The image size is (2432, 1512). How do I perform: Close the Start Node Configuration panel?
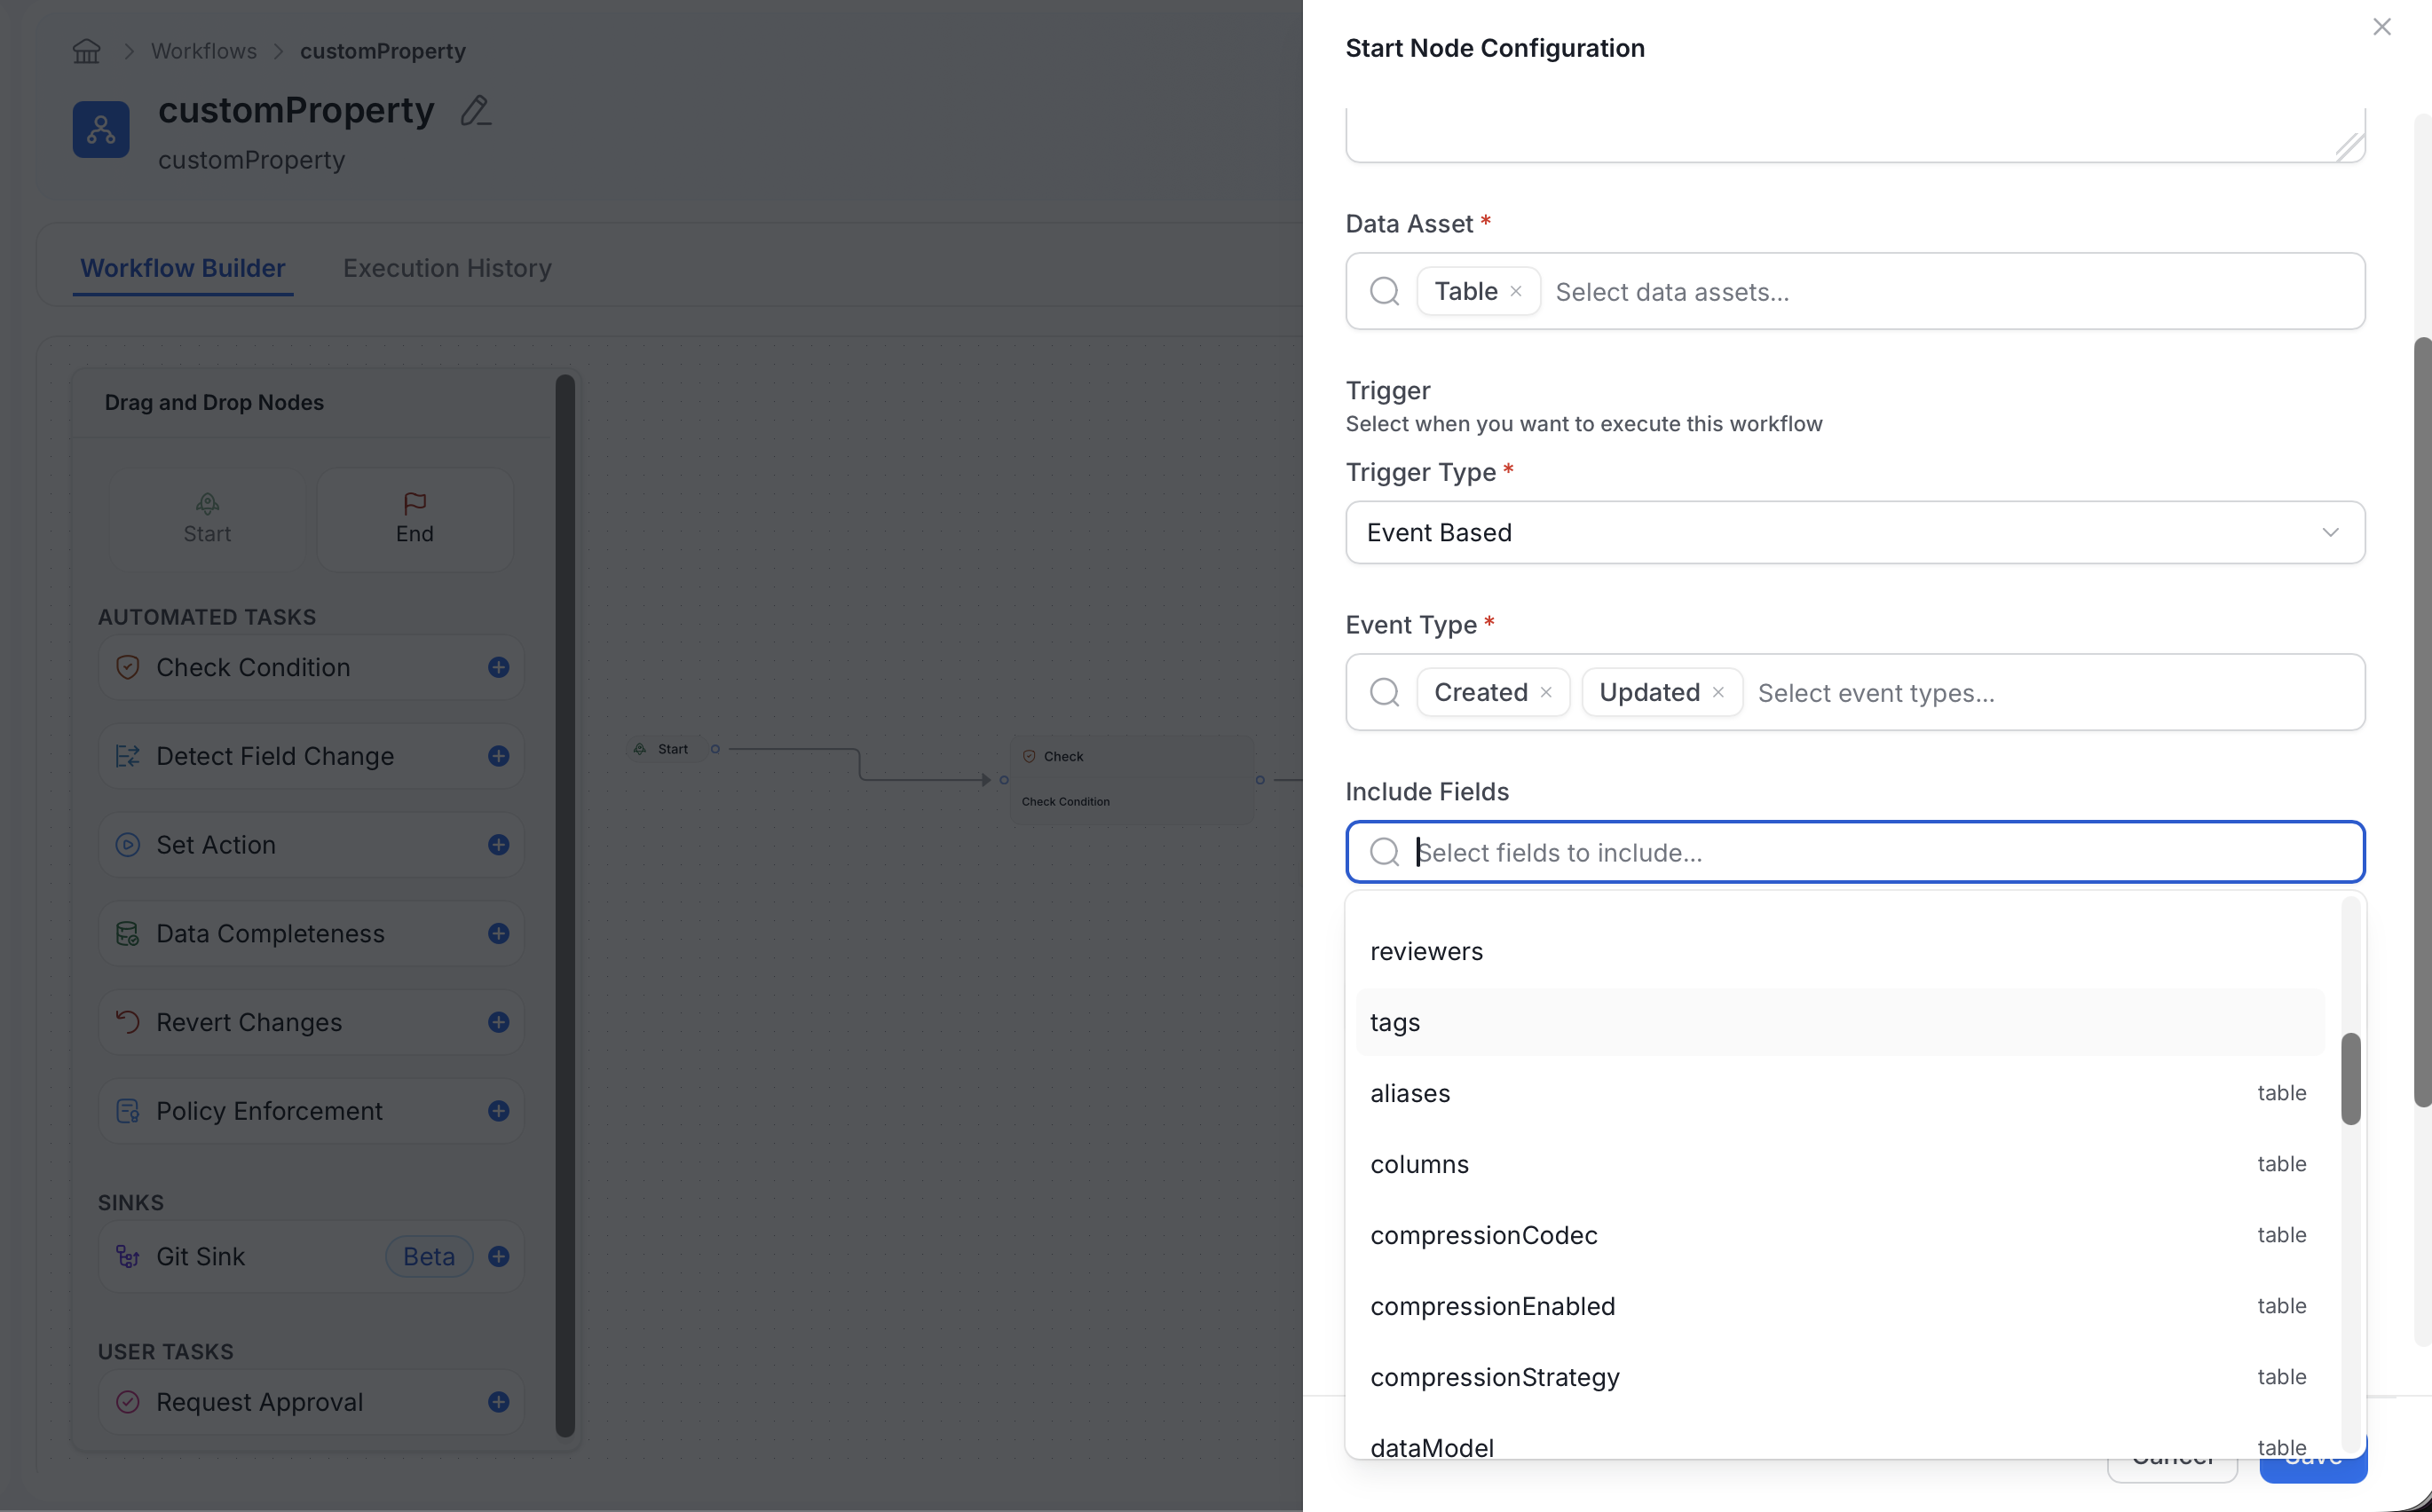(2382, 27)
